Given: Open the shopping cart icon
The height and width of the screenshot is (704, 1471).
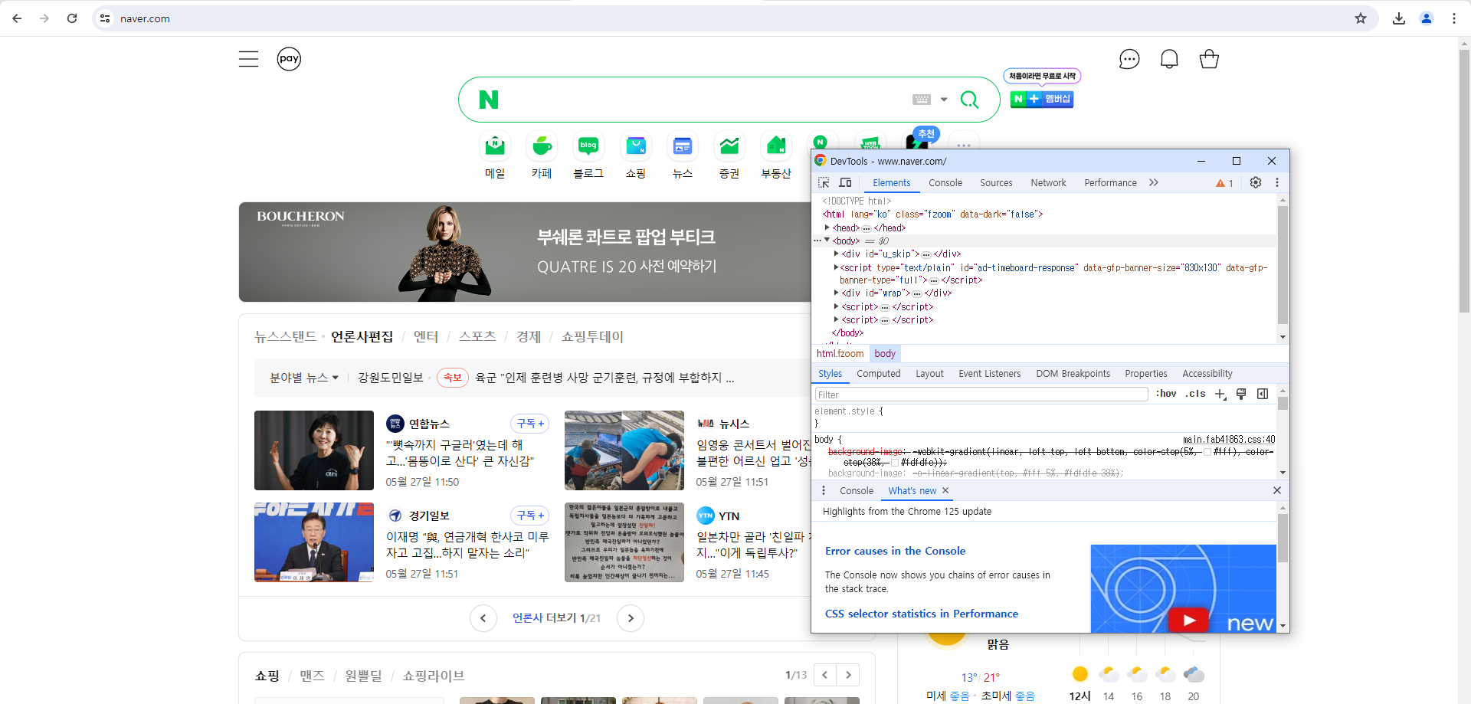Looking at the screenshot, I should (x=1209, y=59).
